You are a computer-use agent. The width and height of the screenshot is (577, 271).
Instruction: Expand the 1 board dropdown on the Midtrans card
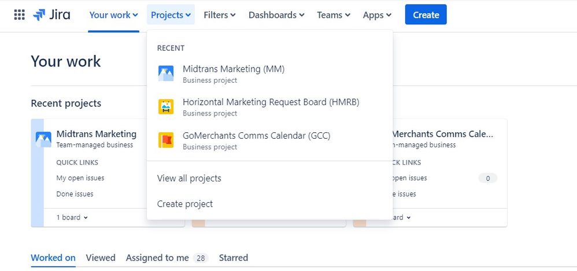pyautogui.click(x=72, y=217)
